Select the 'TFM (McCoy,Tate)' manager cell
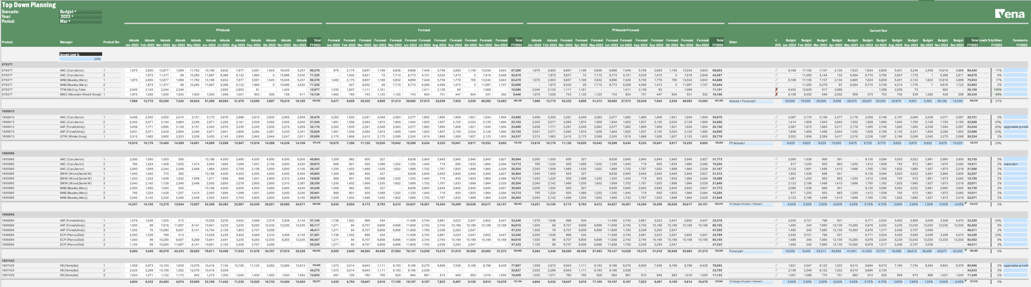The width and height of the screenshot is (1031, 287). pyautogui.click(x=73, y=90)
